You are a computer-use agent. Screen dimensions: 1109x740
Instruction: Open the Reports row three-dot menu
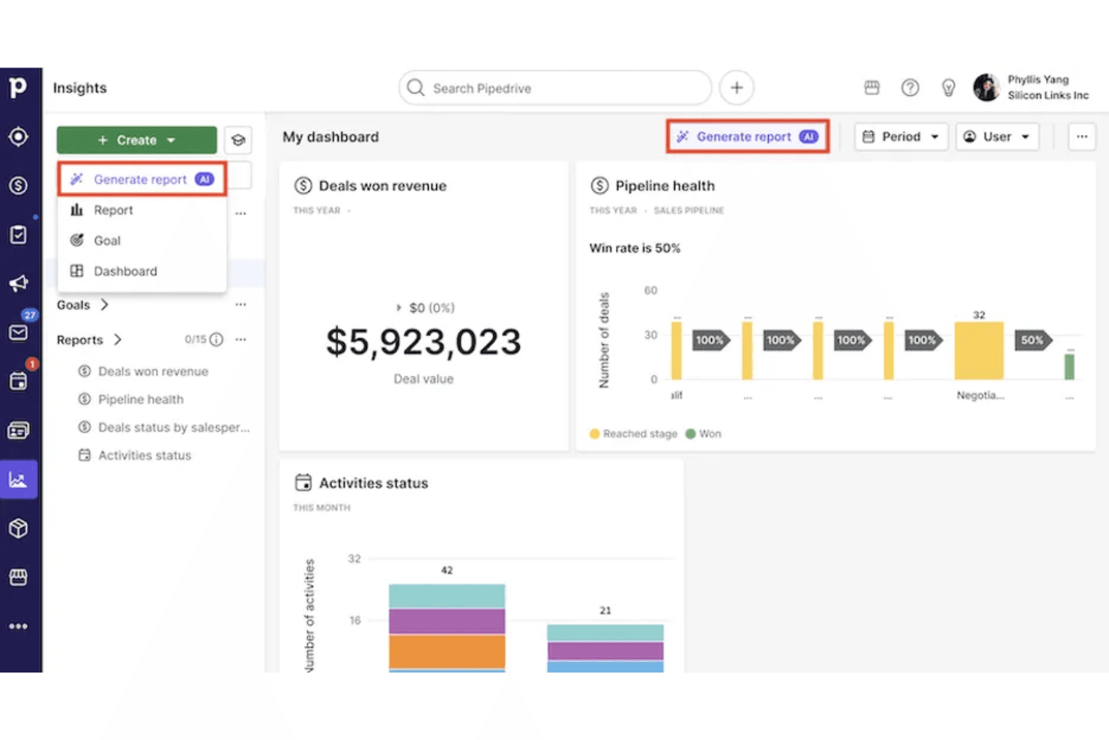point(241,340)
